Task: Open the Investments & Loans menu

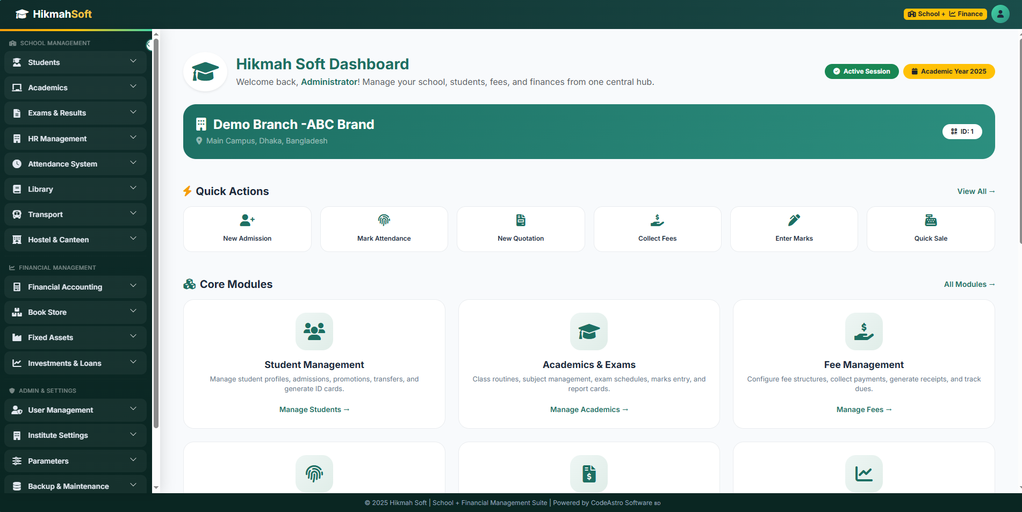Action: click(75, 363)
